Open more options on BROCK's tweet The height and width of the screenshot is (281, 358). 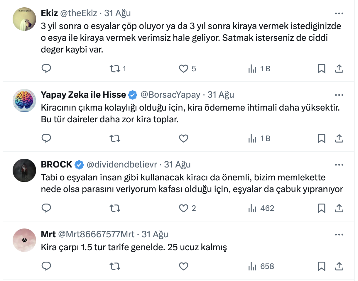[339, 165]
